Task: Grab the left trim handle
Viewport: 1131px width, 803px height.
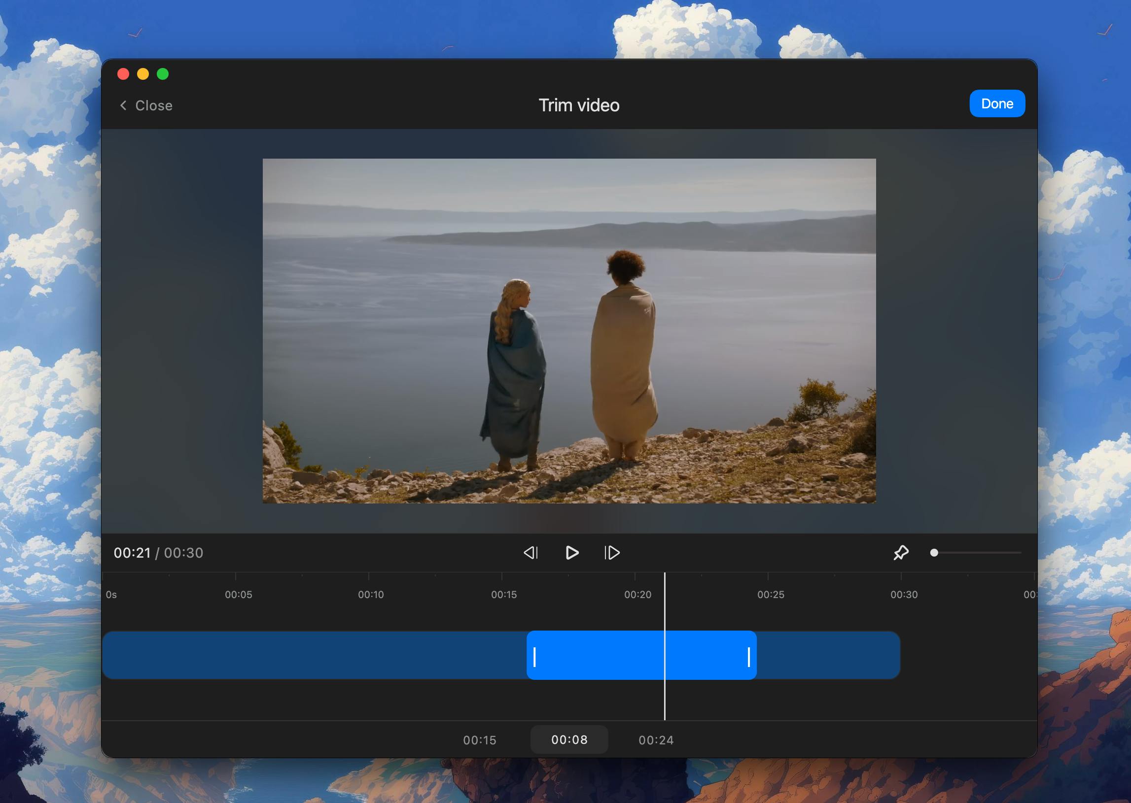Action: point(534,657)
